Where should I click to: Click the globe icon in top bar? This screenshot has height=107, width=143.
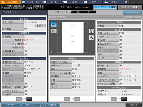click(x=126, y=2)
